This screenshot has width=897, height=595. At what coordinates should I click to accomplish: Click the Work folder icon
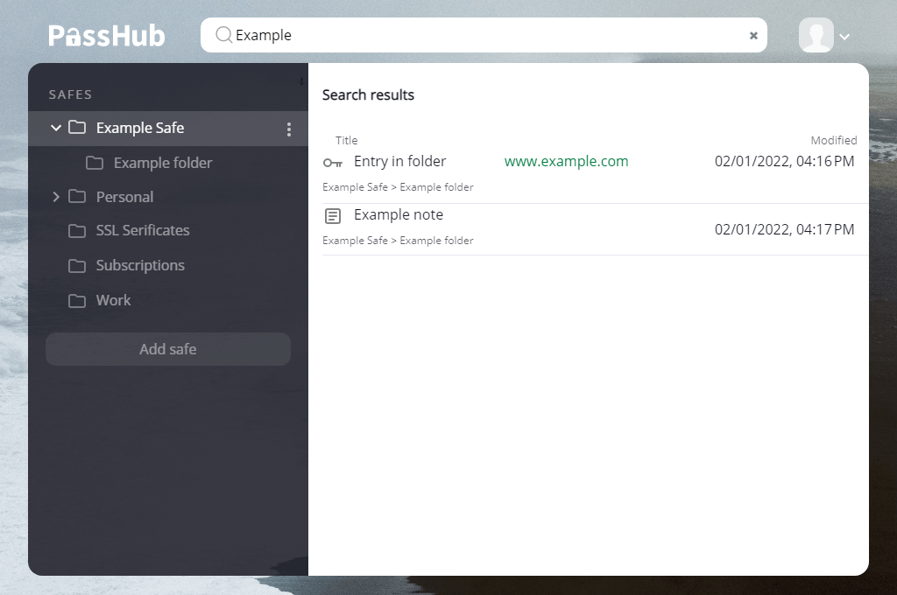pos(77,301)
